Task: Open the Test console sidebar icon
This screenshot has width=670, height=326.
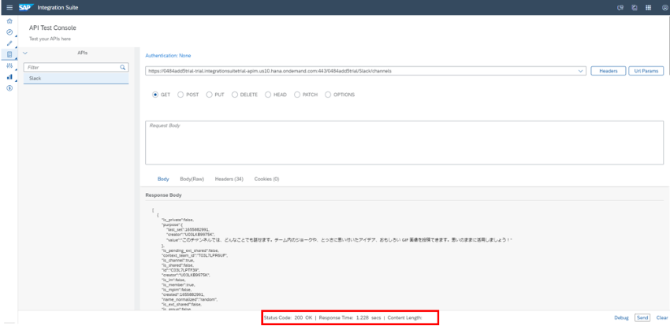Action: (x=9, y=54)
